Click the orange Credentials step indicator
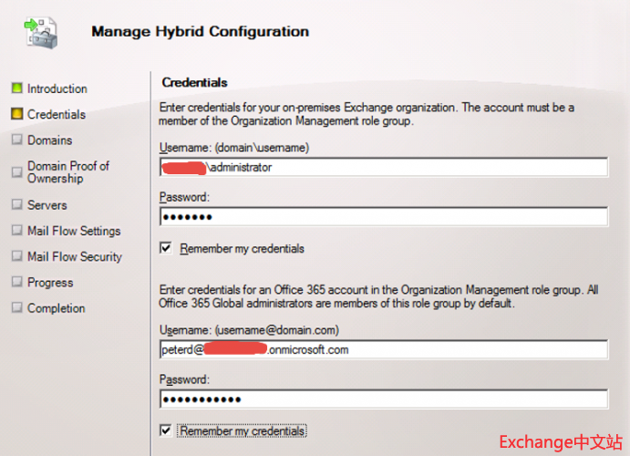The width and height of the screenshot is (630, 456). [x=16, y=114]
